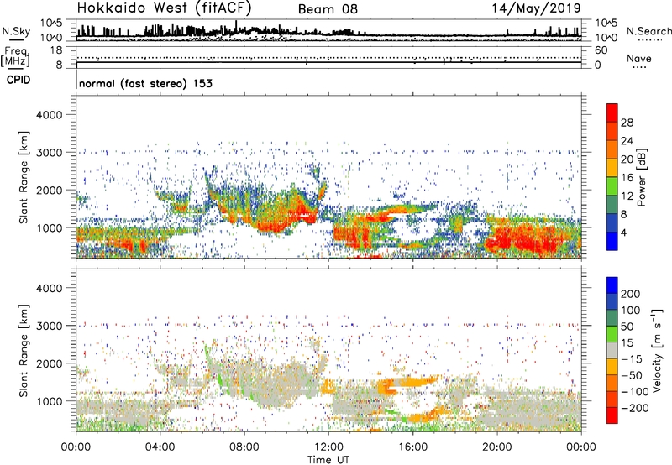The width and height of the screenshot is (672, 465).
Task: Click the "4000" tick on Power panel
Action: [49, 115]
